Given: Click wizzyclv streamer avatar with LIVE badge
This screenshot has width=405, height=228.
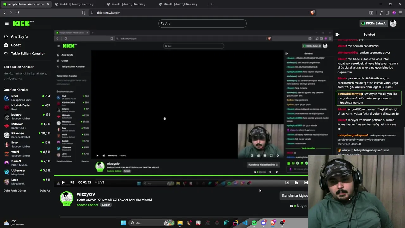Looking at the screenshot, I should point(66,198).
